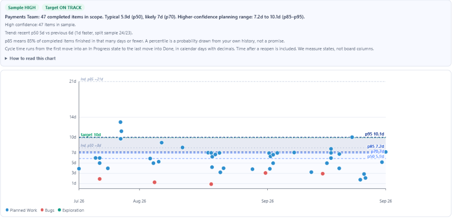Click the 'Ind. p85 ~21d' reference label
452x218 pixels.
coord(92,79)
